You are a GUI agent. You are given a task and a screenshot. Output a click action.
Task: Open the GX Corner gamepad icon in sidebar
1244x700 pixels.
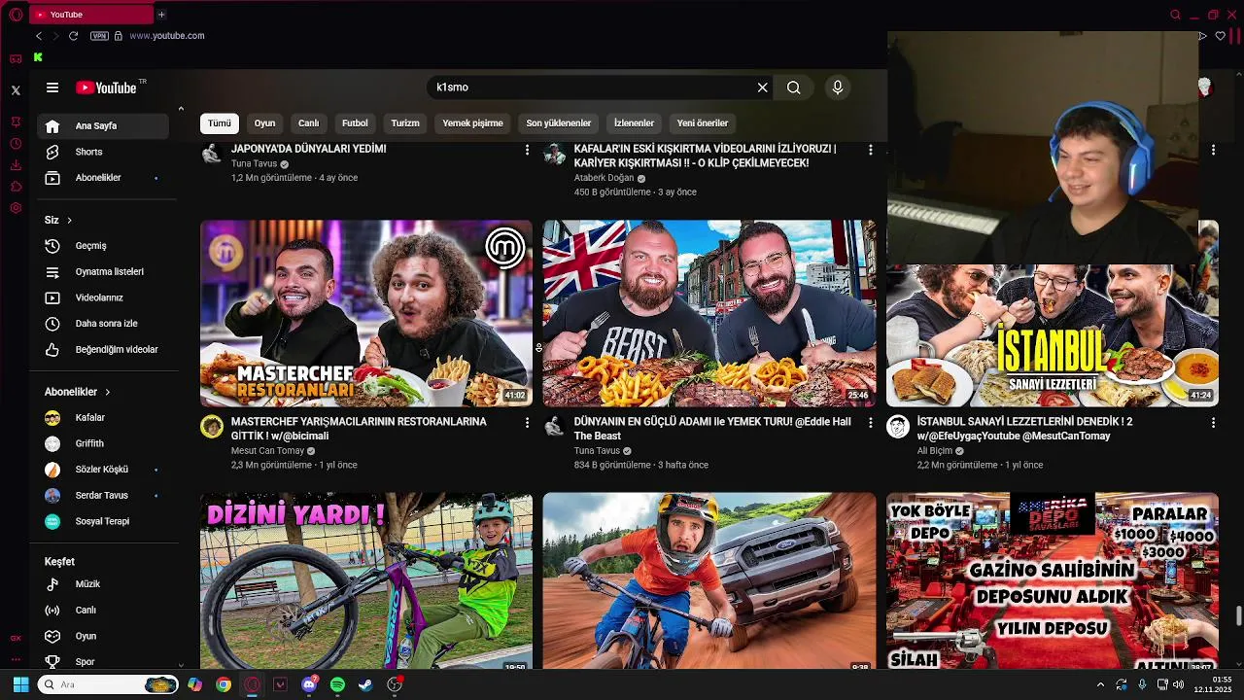click(16, 58)
